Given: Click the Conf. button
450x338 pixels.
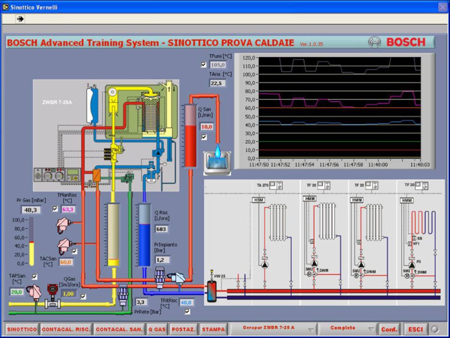Looking at the screenshot, I should pos(389,329).
